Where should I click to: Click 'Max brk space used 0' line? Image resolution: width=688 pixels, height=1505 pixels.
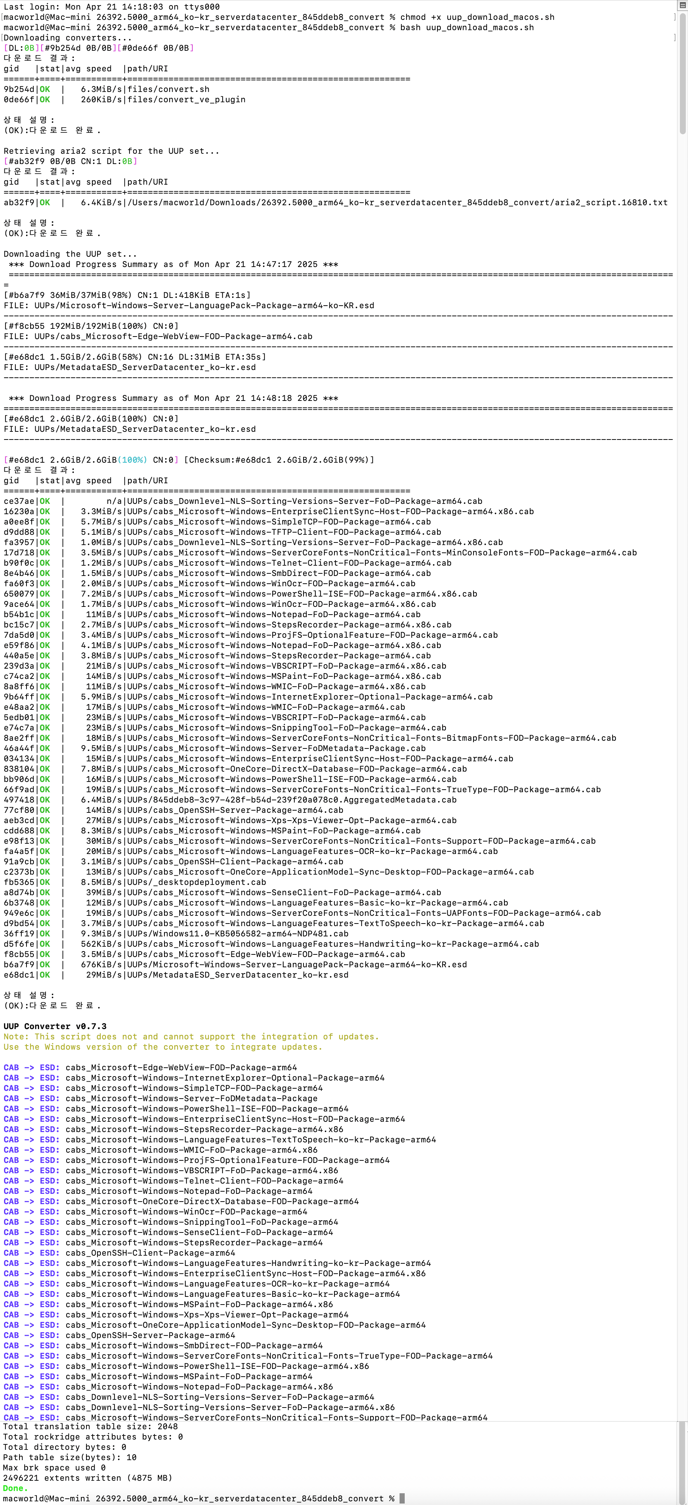point(54,1467)
